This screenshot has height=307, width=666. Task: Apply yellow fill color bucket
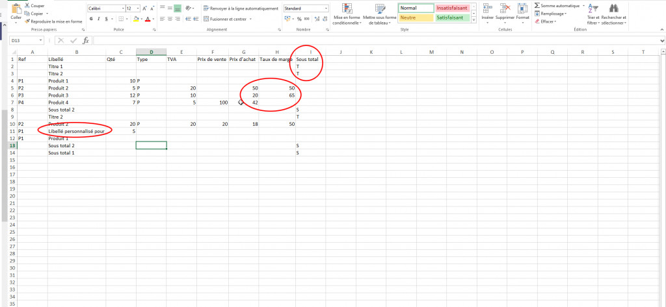pyautogui.click(x=136, y=19)
